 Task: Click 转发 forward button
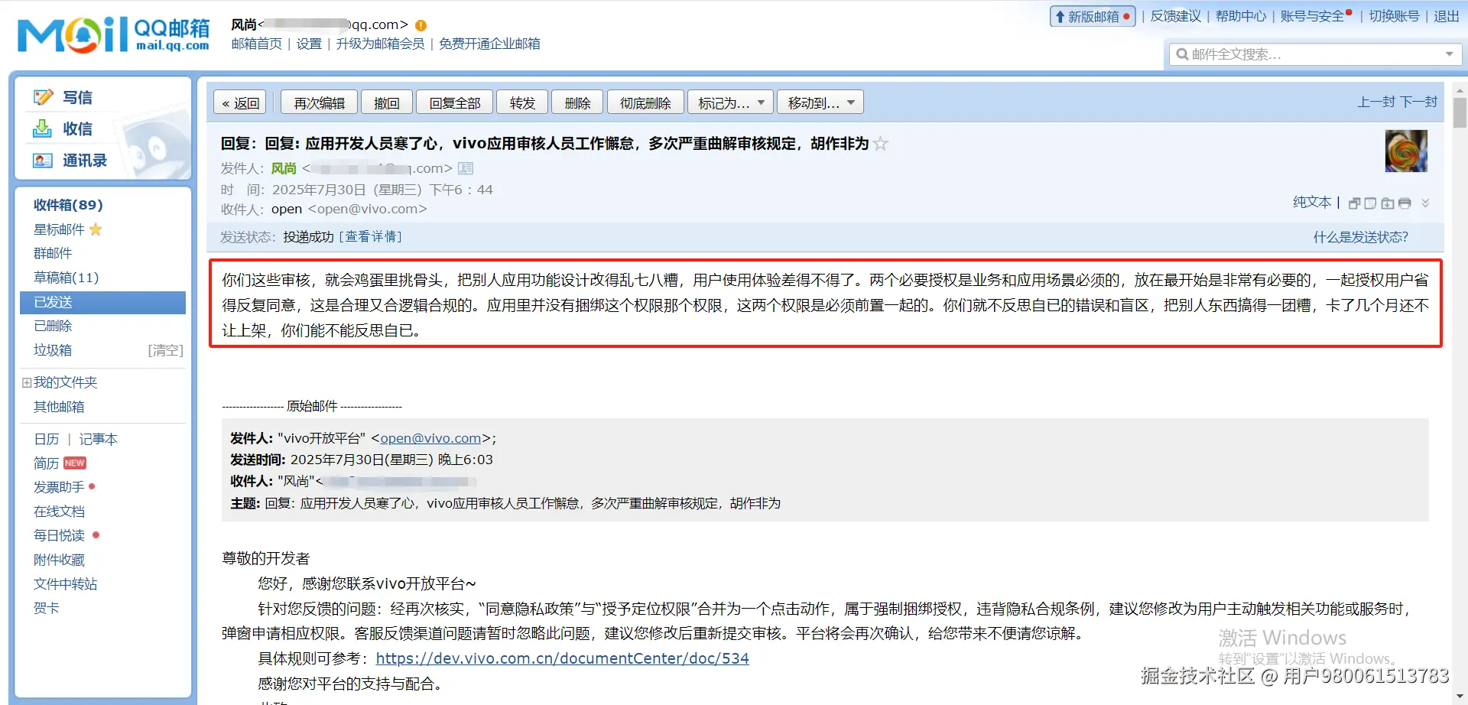[522, 102]
